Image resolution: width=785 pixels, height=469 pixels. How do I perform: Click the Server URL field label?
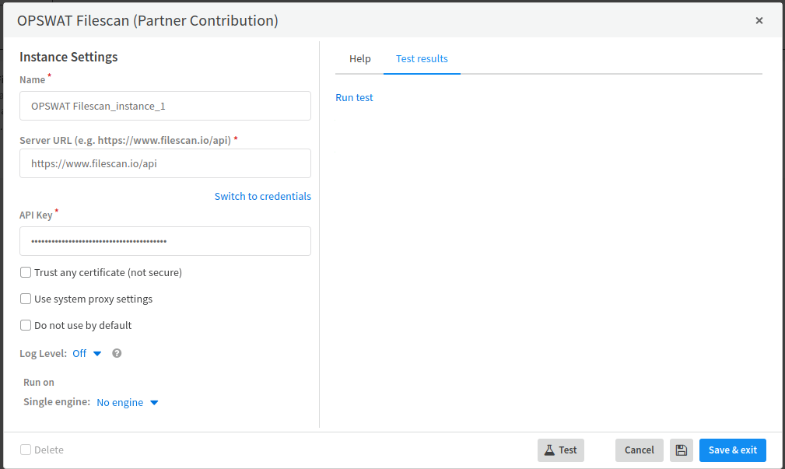tap(125, 141)
